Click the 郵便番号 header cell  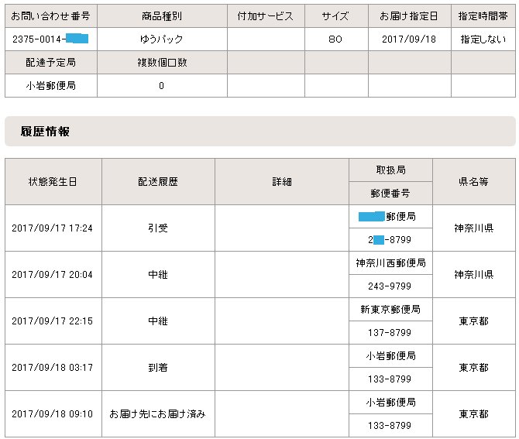point(390,194)
